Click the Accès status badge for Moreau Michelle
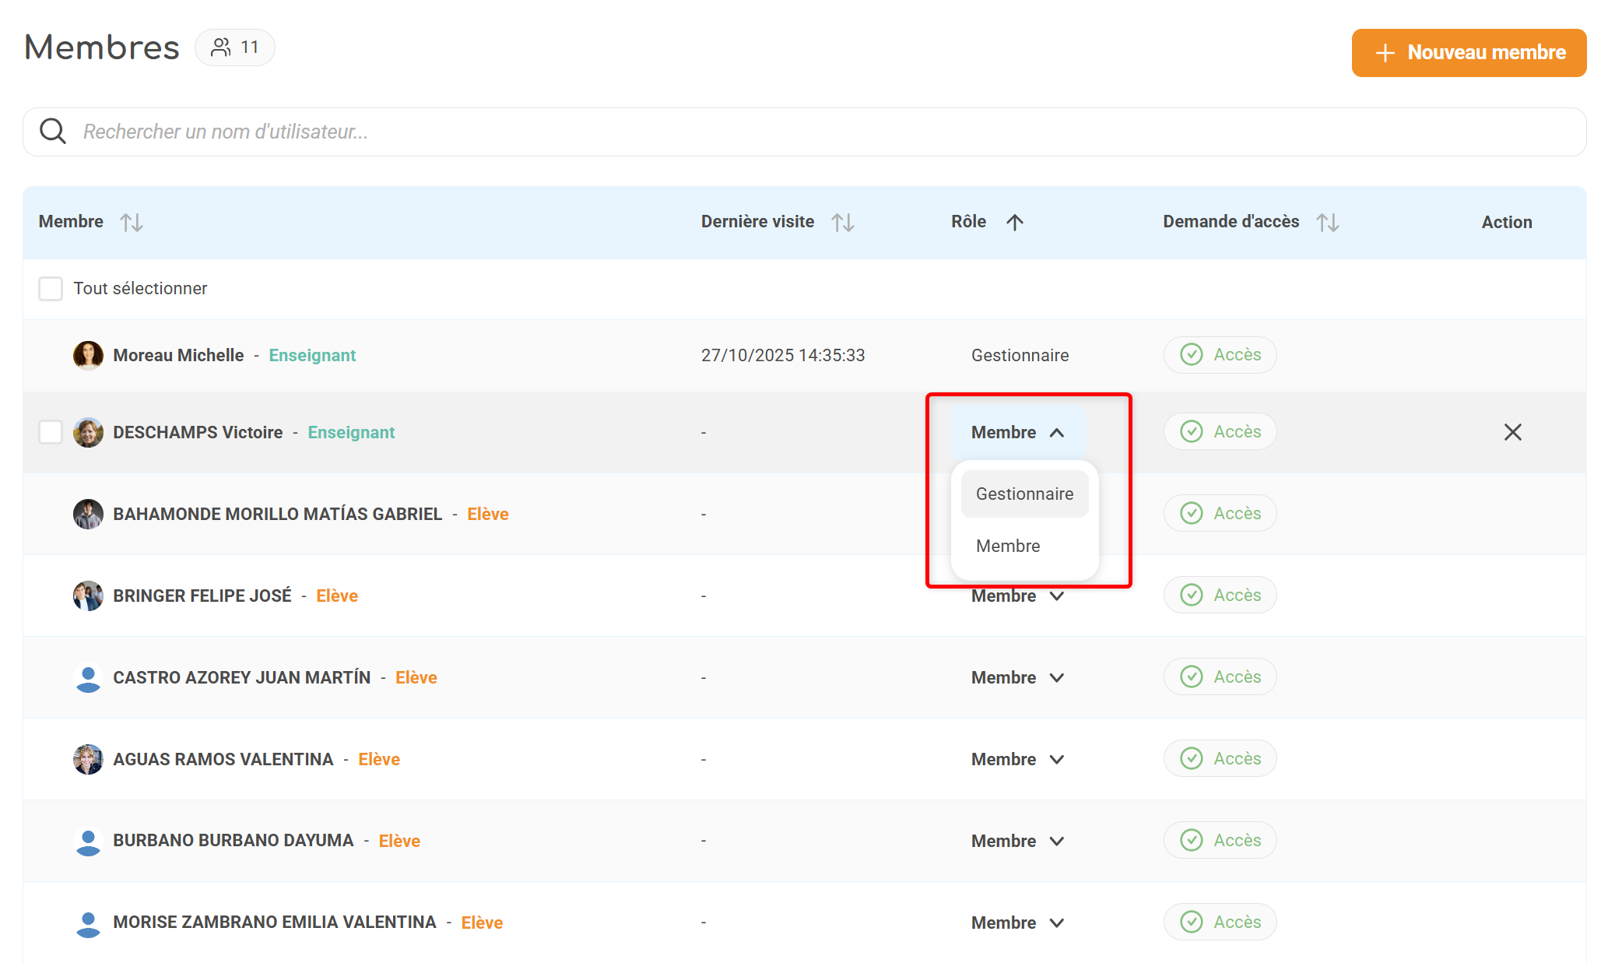Screen dimensions: 1608x963 coord(1220,355)
